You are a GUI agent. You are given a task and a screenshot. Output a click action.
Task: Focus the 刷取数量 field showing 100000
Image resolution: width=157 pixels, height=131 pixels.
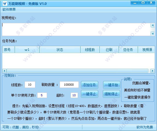coord(69,85)
